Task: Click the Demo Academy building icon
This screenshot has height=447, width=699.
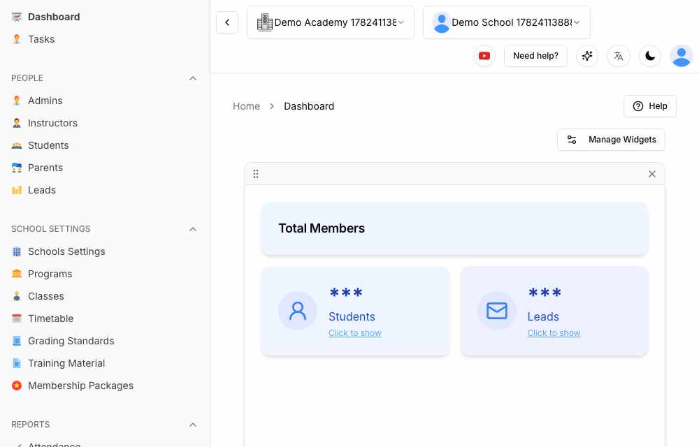Action: (x=265, y=22)
